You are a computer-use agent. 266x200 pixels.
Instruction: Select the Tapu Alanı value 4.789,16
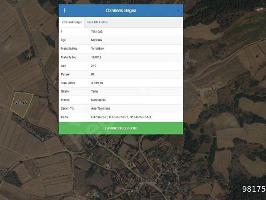pyautogui.click(x=97, y=83)
